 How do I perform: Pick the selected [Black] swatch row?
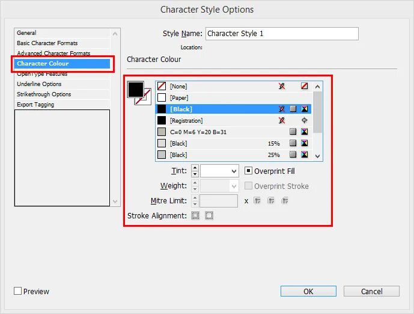234,109
